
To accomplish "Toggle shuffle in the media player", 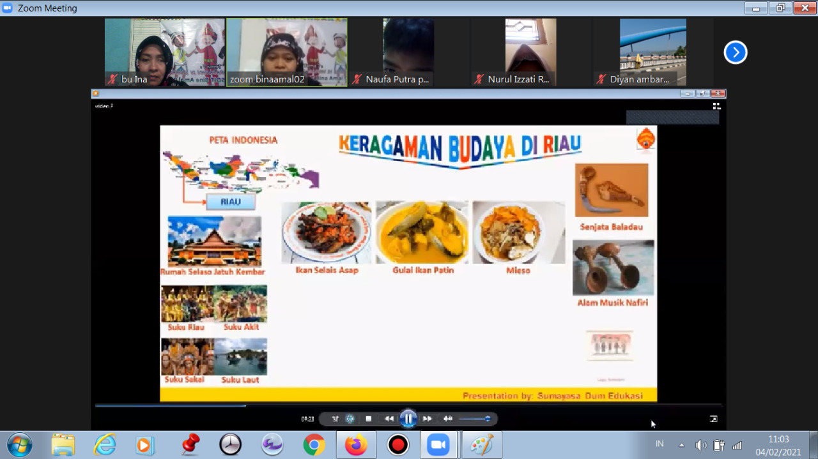I will point(336,419).
